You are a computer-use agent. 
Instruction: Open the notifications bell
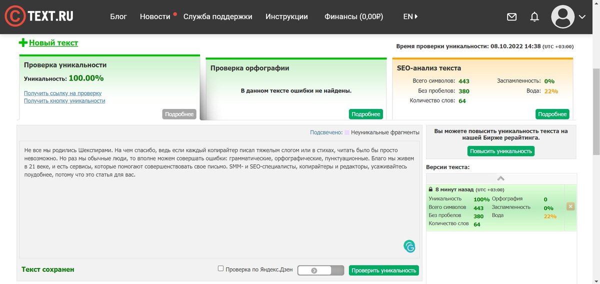click(534, 16)
